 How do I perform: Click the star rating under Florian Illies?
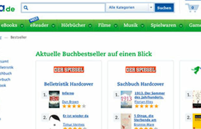(146, 106)
